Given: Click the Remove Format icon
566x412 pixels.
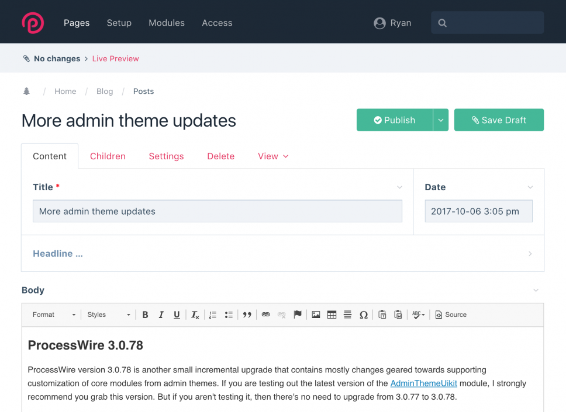Looking at the screenshot, I should (x=195, y=315).
